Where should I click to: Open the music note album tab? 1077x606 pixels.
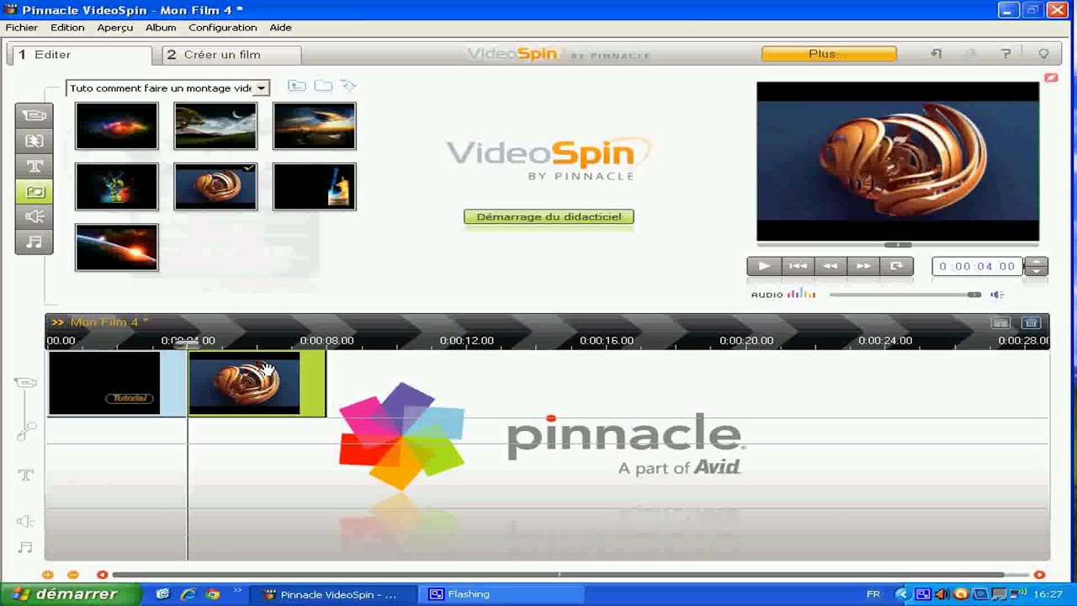click(34, 242)
